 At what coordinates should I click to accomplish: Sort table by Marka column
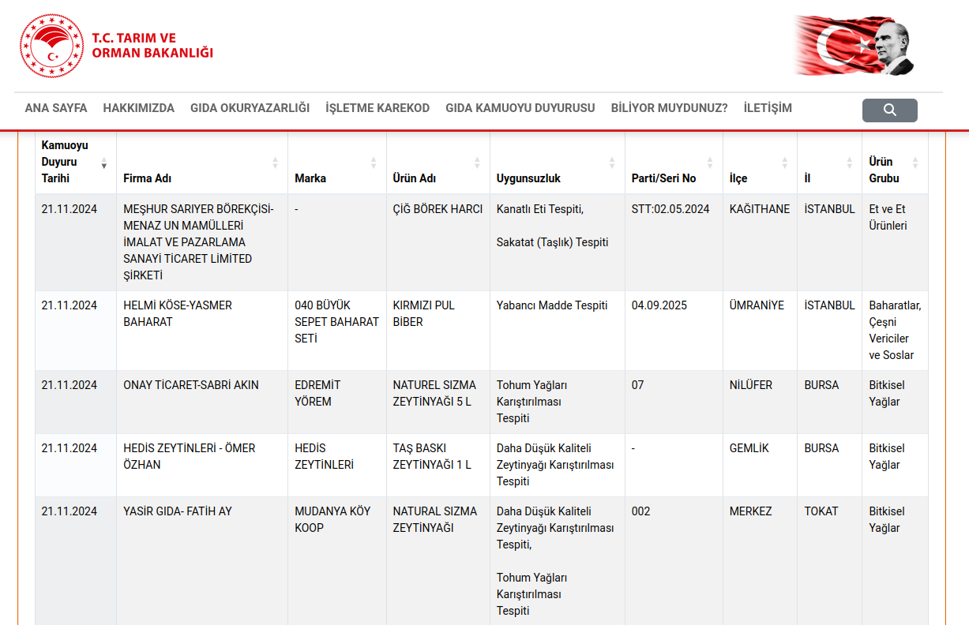[373, 163]
